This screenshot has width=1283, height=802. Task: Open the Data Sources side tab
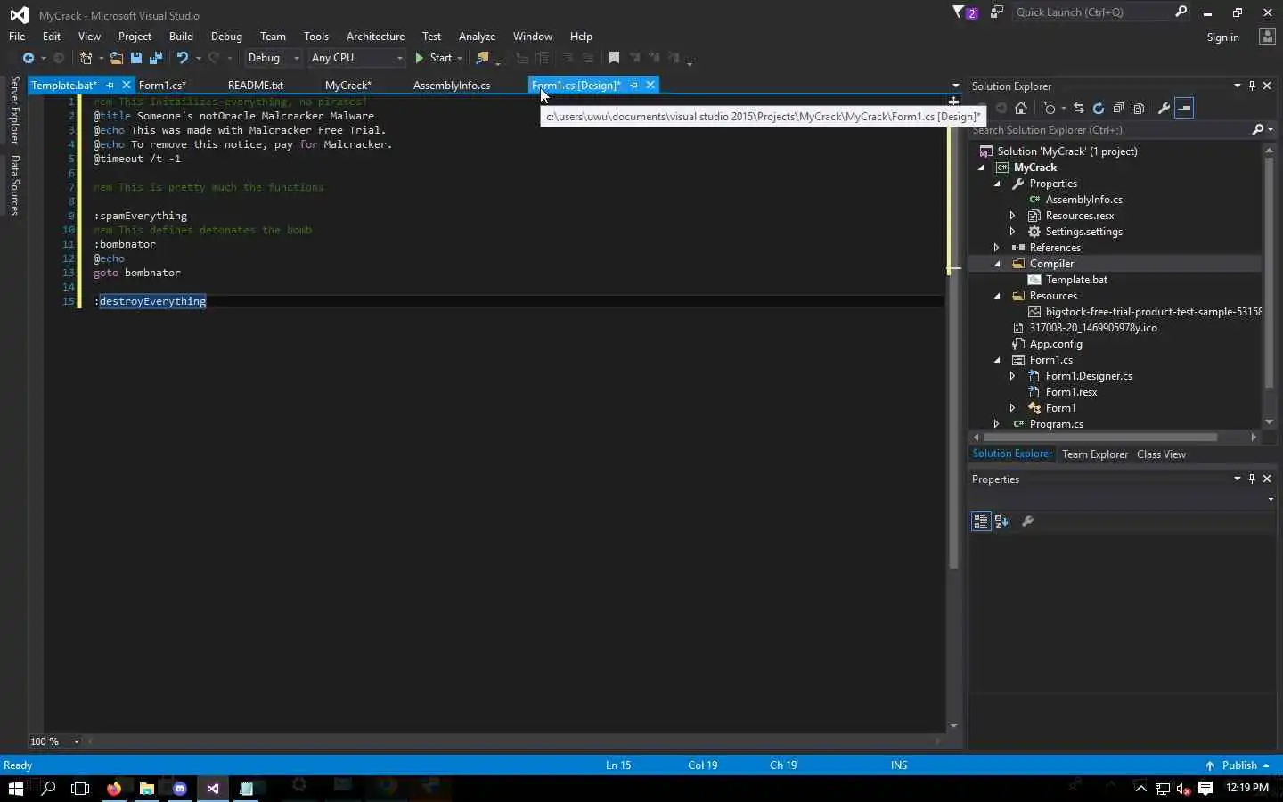point(14,185)
